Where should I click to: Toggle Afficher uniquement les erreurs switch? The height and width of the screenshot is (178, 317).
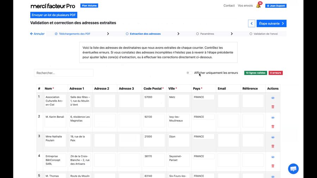189,73
